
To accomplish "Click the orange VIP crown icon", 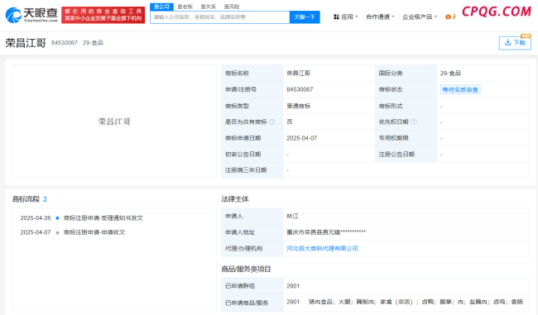I will click(x=448, y=17).
